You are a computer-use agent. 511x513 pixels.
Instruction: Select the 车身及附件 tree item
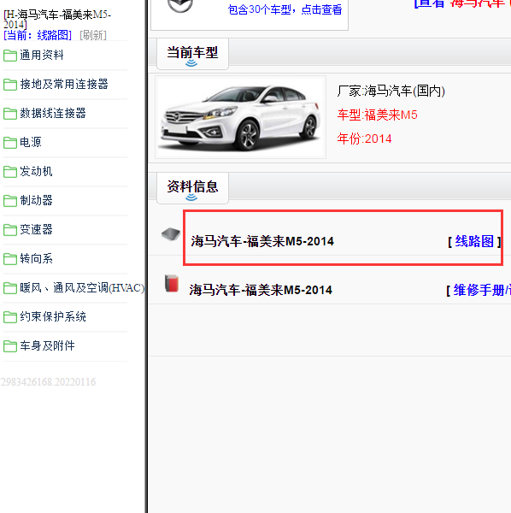click(x=47, y=345)
